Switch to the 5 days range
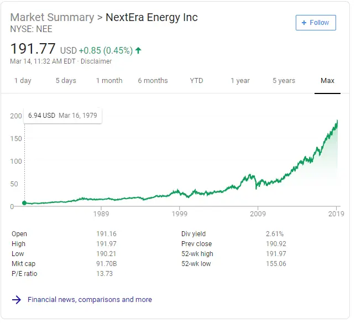 click(66, 81)
